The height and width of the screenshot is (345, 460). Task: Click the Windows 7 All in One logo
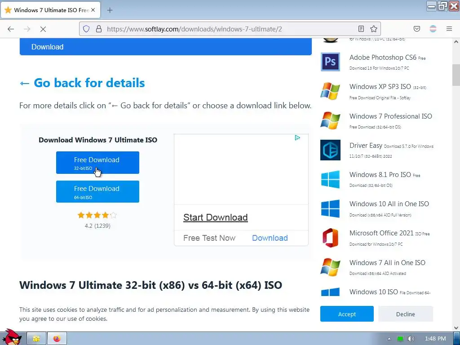[330, 267]
